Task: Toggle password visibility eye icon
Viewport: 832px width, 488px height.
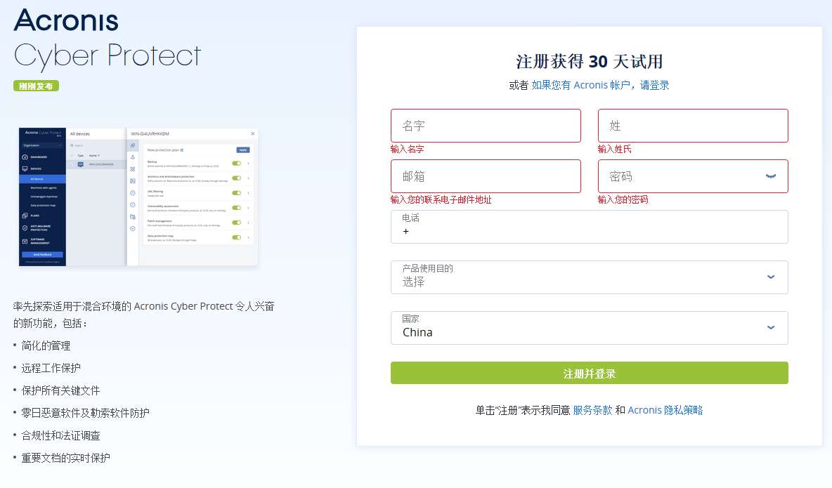Action: point(771,176)
